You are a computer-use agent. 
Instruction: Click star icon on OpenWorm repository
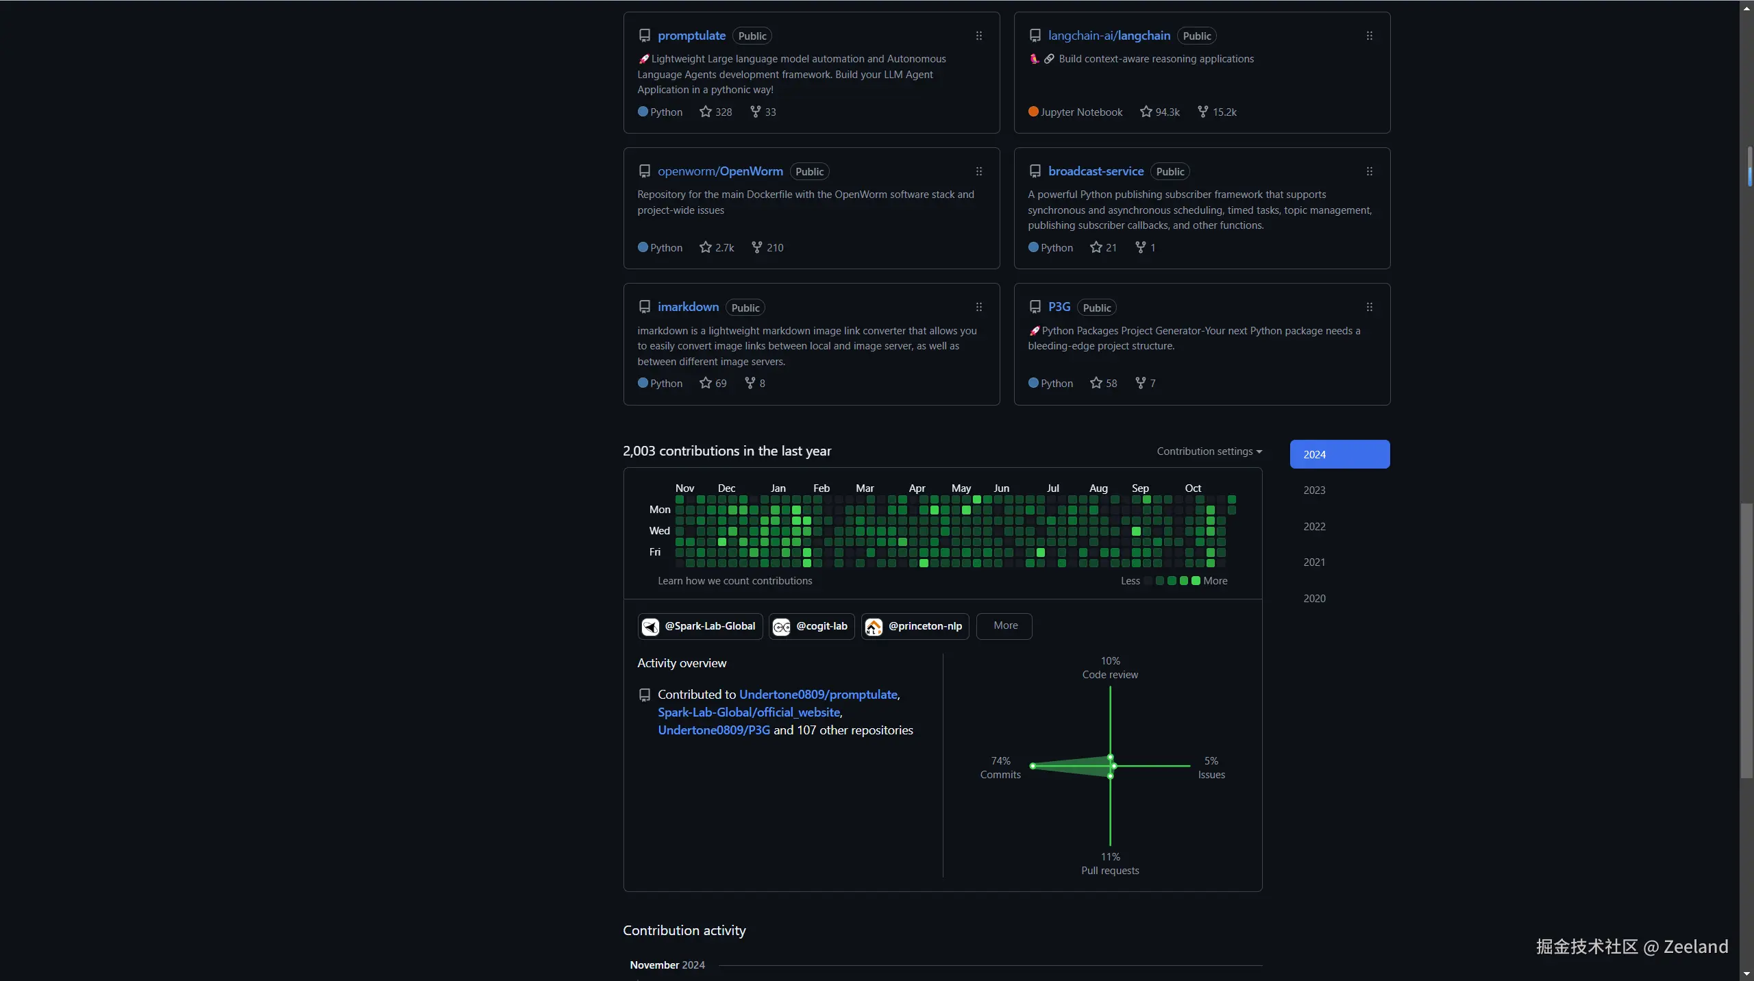705,247
